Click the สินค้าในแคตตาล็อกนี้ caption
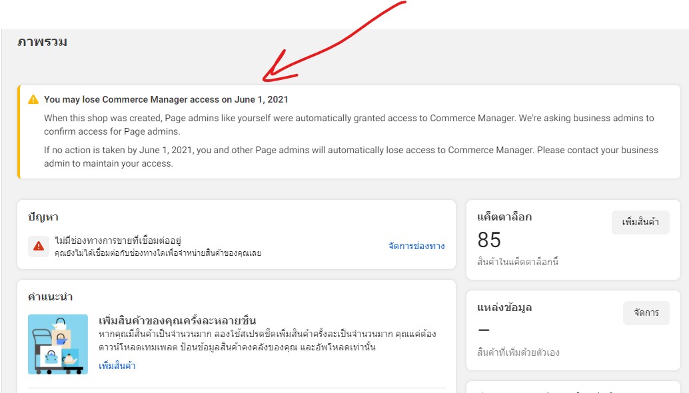 pyautogui.click(x=518, y=262)
